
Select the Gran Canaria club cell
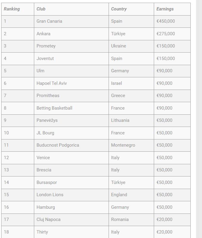click(x=49, y=21)
